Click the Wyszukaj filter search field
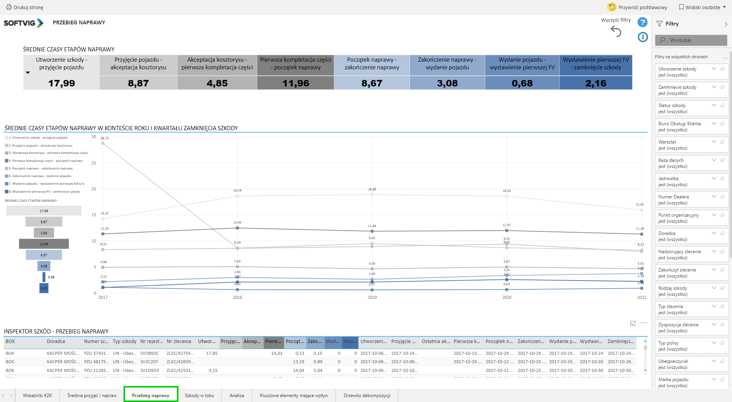 click(x=691, y=40)
